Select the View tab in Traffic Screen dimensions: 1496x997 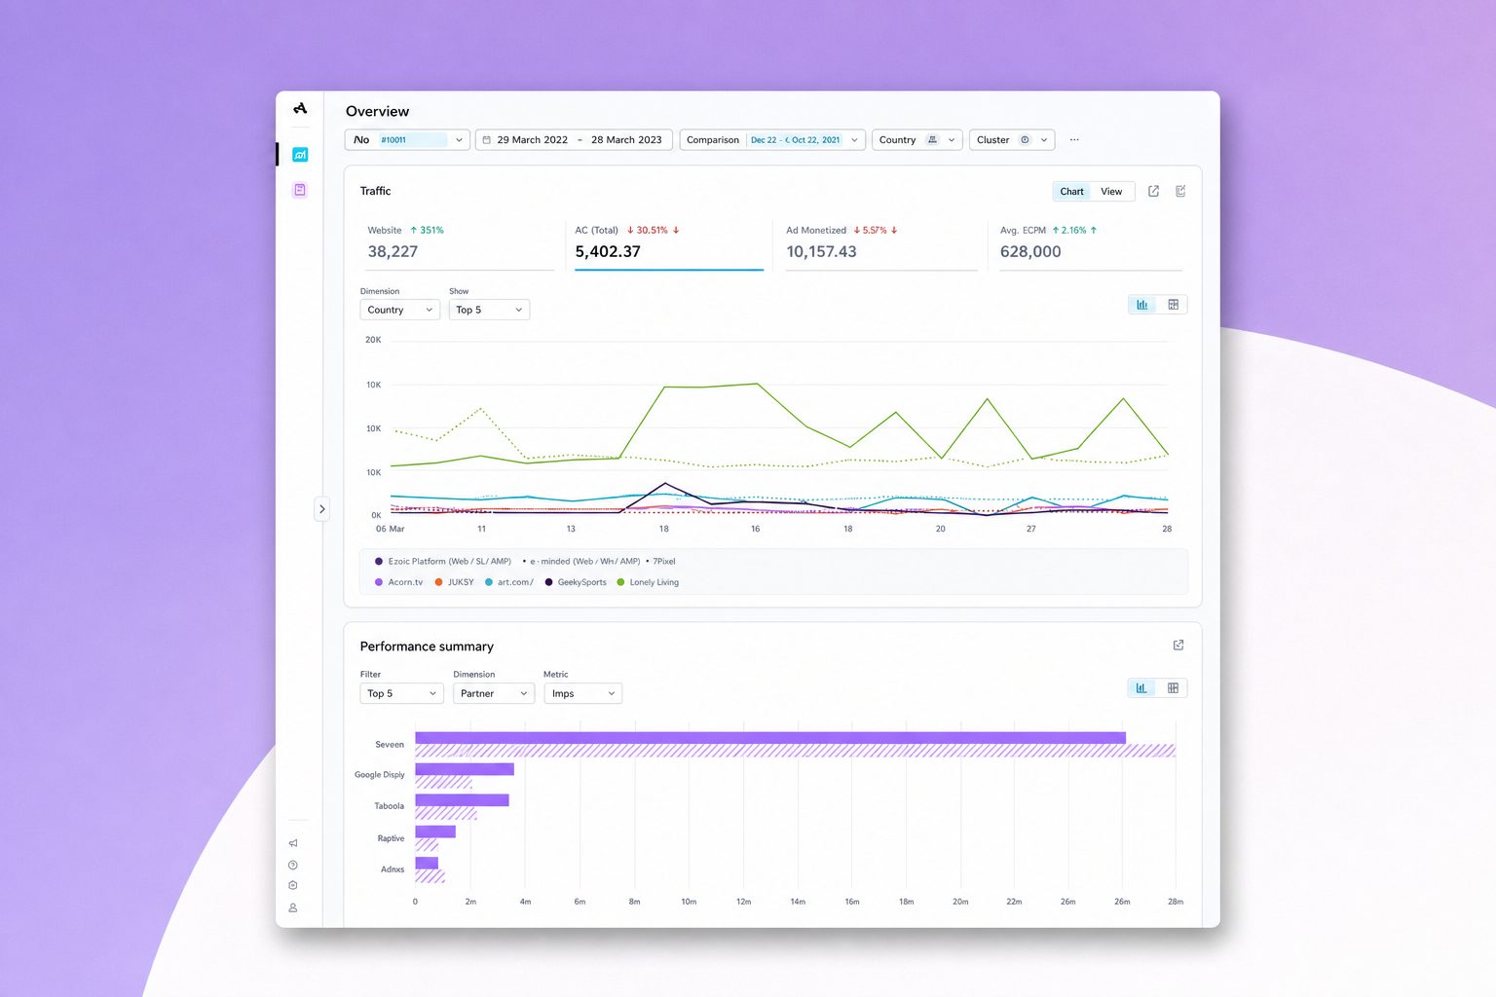tap(1111, 192)
